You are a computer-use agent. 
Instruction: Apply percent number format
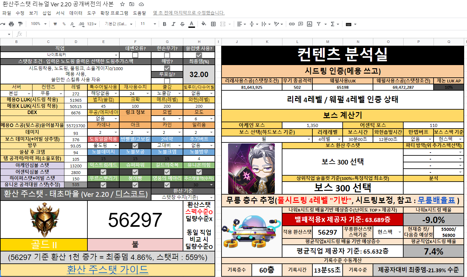coord(64,24)
